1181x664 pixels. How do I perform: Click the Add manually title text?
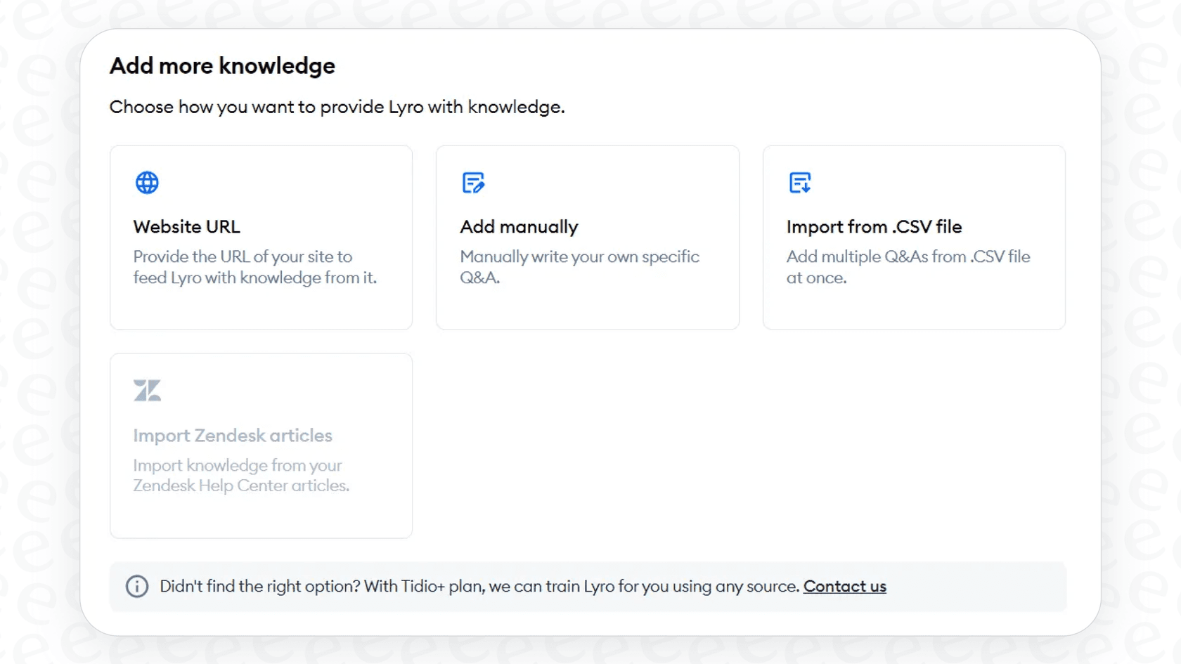click(x=519, y=226)
